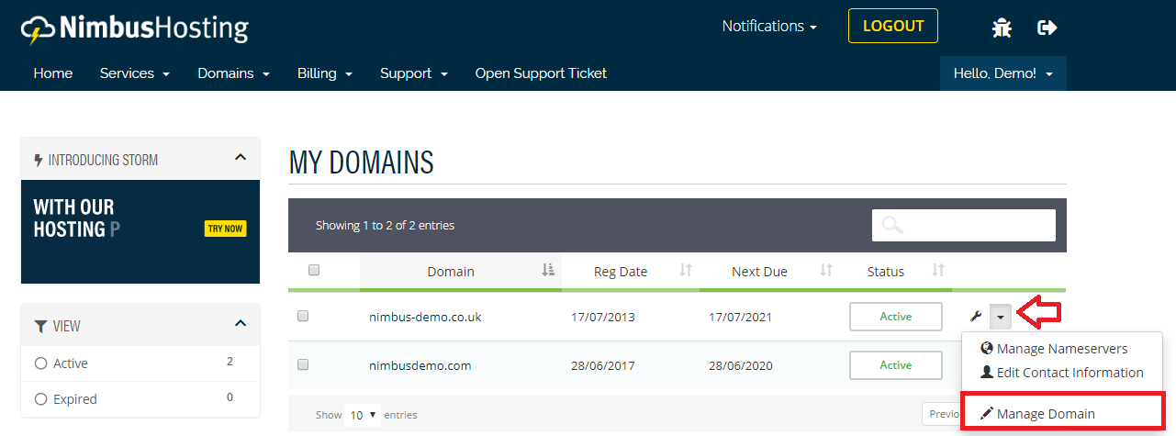The image size is (1176, 436).
Task: Click the Storm hosting promo banner
Action: click(140, 232)
